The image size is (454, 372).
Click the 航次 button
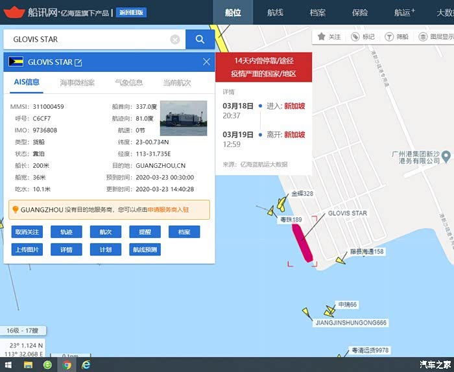pos(106,232)
